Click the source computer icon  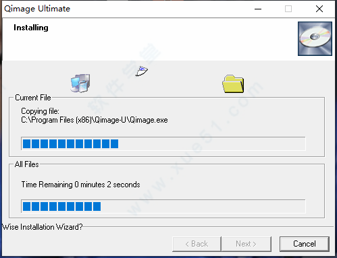click(80, 83)
